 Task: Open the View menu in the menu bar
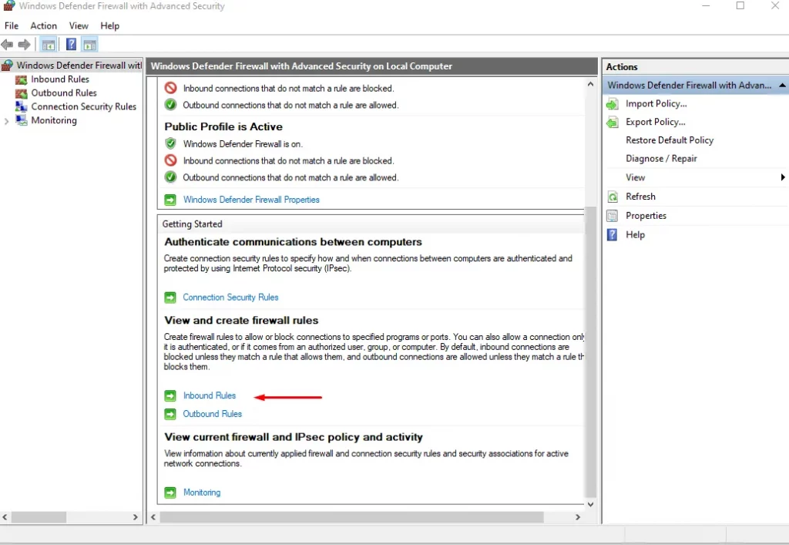click(x=79, y=25)
